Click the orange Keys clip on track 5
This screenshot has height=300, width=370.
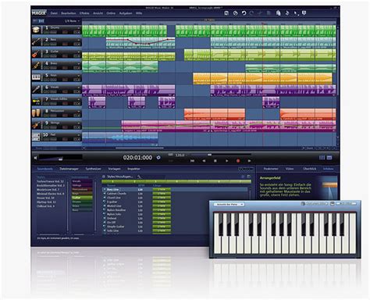(262, 78)
